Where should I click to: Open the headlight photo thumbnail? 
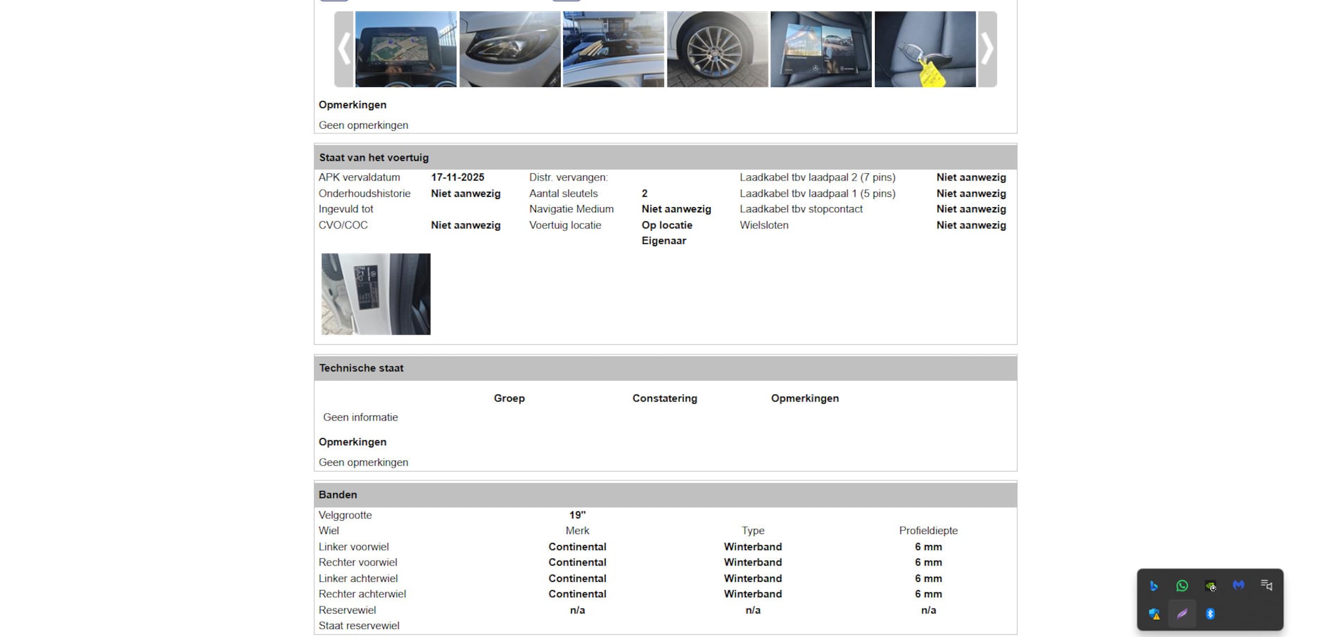[x=510, y=49]
